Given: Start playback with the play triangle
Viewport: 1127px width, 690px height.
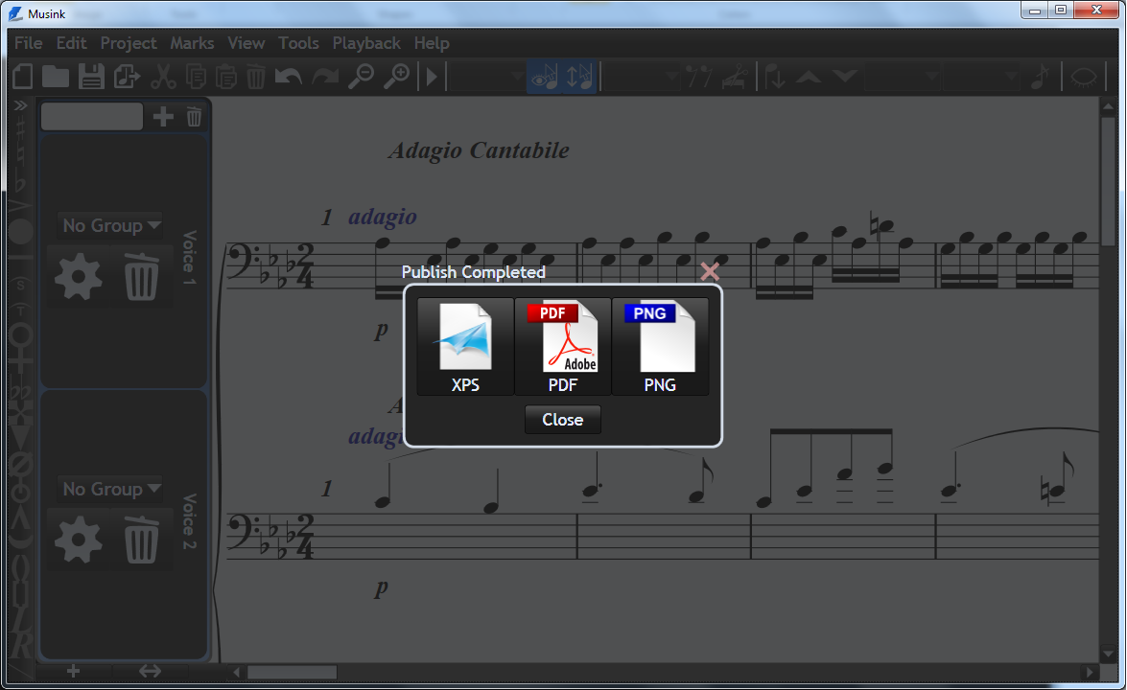Looking at the screenshot, I should [432, 76].
